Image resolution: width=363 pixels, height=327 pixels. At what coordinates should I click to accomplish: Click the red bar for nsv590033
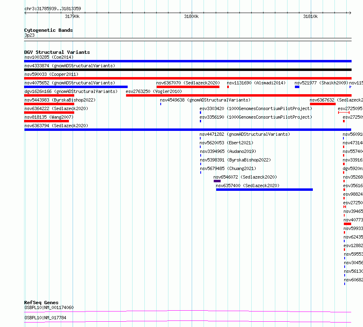point(188,78)
